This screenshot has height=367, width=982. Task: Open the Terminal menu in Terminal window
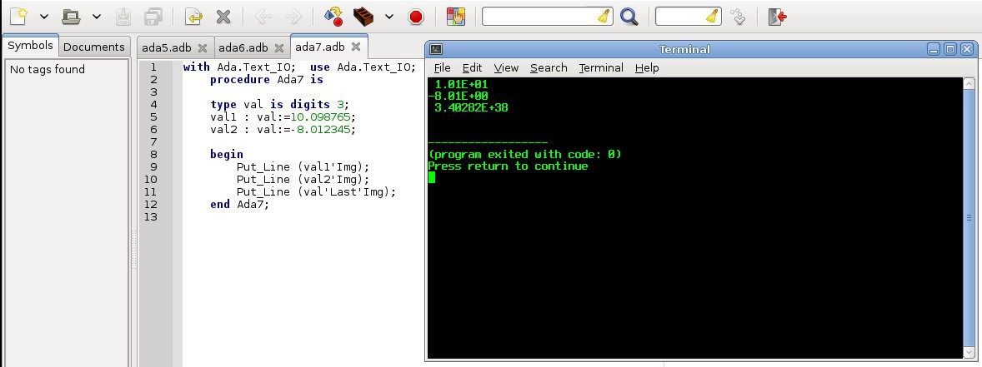click(x=601, y=67)
